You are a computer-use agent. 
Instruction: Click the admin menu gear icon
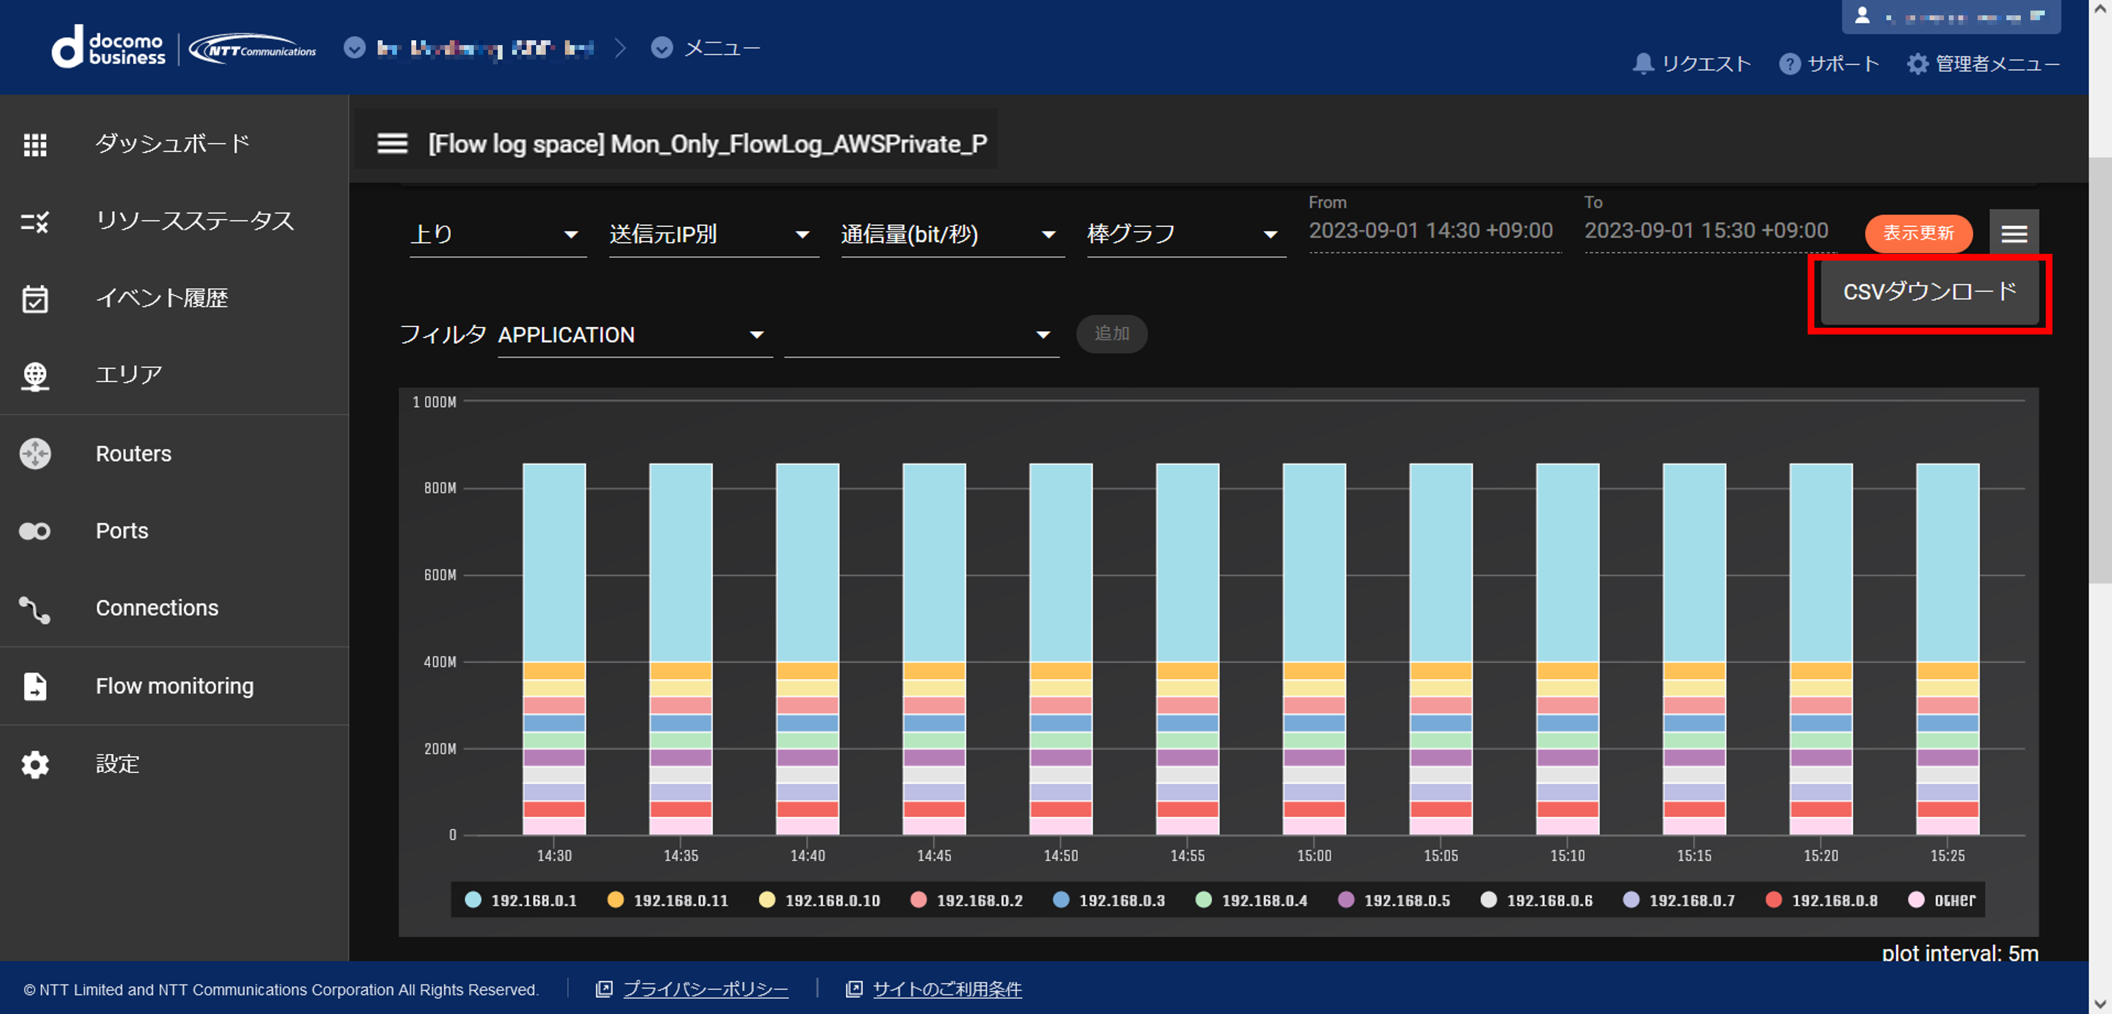1917,63
